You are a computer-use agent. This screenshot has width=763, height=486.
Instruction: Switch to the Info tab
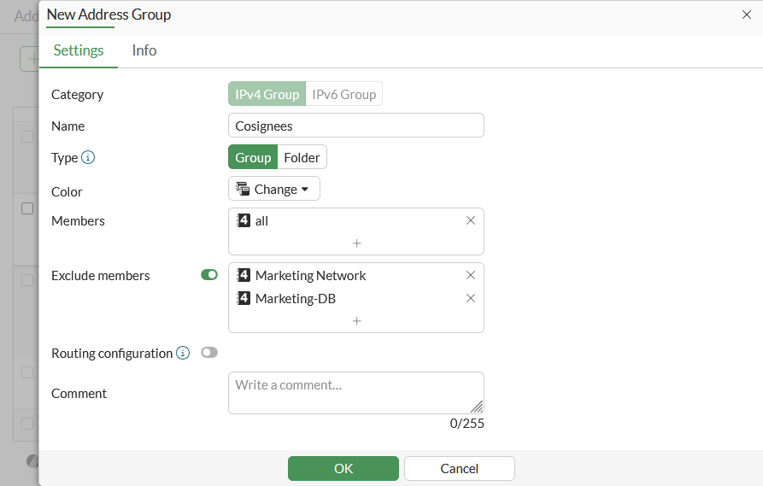click(x=144, y=50)
